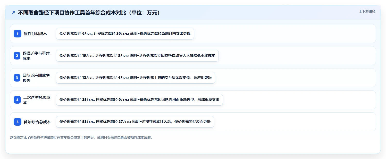
Task: Select the 首年综合总成本 row label
Action: pos(37,122)
